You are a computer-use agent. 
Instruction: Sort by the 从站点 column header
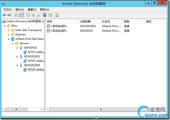pyautogui.click(x=112, y=22)
